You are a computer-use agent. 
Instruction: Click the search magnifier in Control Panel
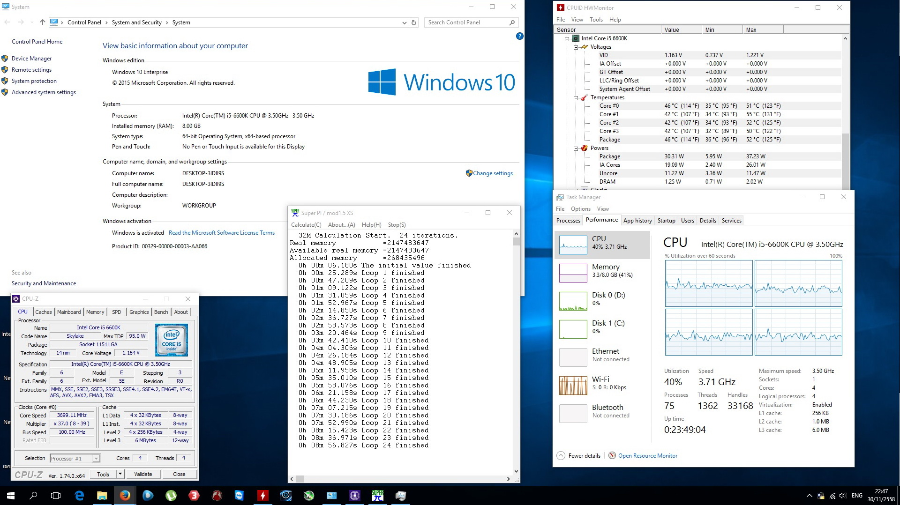coord(512,22)
